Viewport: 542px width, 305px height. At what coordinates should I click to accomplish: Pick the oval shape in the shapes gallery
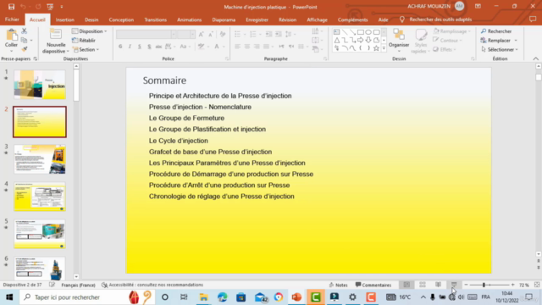pyautogui.click(x=368, y=32)
